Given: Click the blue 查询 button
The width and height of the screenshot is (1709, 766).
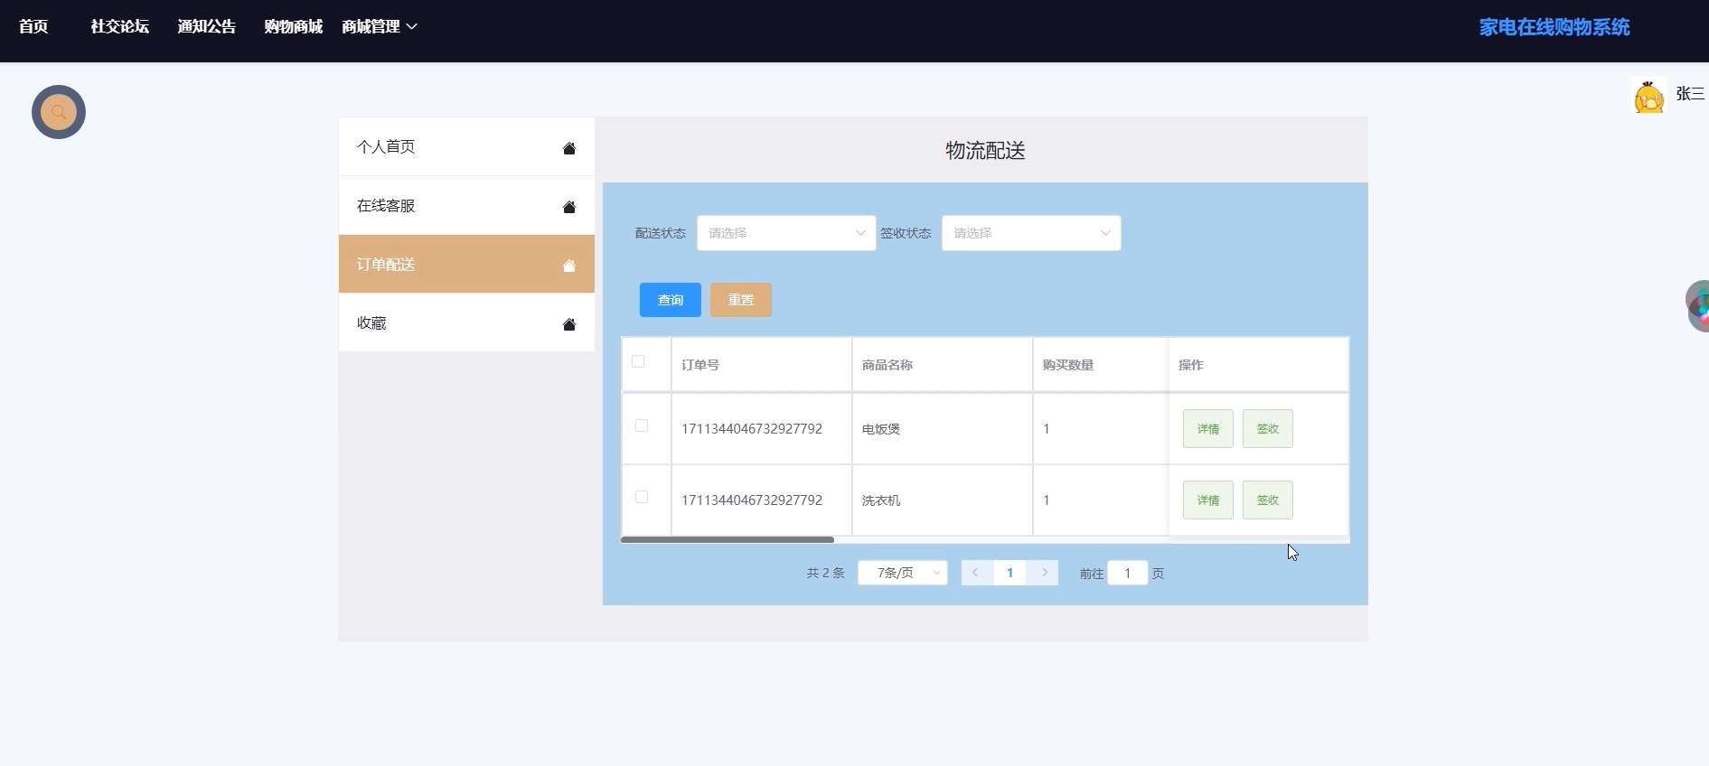Looking at the screenshot, I should click(x=670, y=300).
